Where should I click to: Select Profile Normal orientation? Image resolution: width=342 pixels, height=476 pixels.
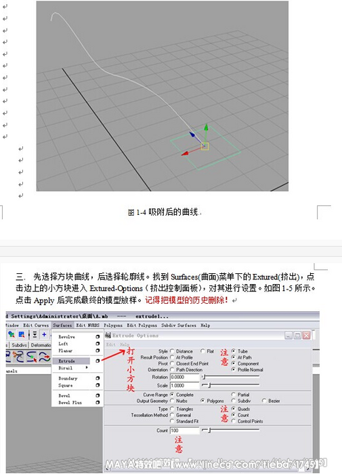234,370
